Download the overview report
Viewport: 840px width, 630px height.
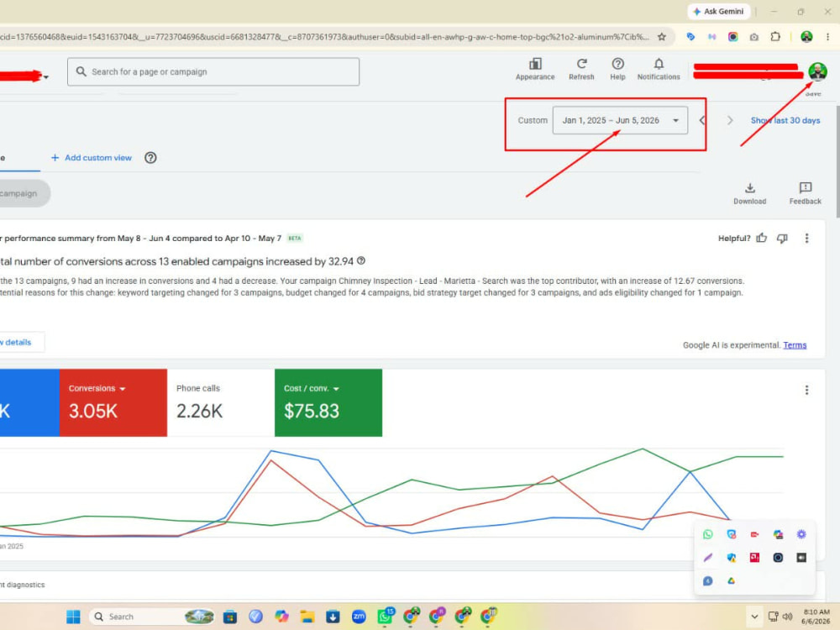coord(749,193)
